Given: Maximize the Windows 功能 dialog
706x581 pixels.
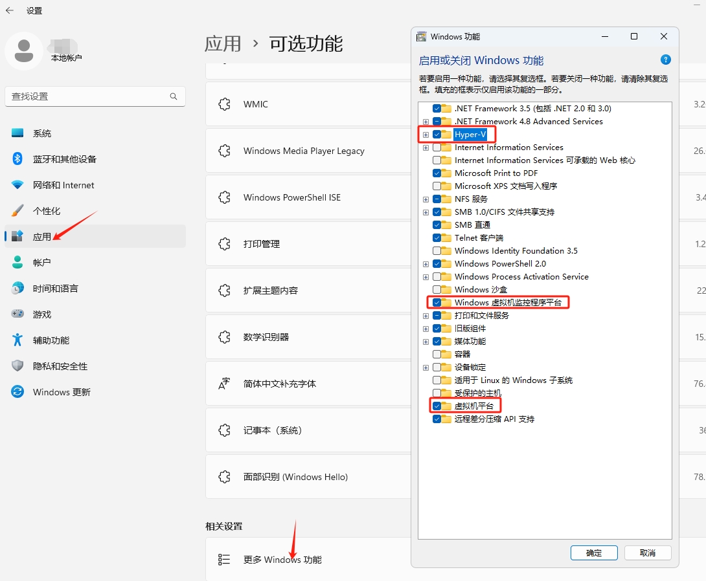Looking at the screenshot, I should pos(634,36).
